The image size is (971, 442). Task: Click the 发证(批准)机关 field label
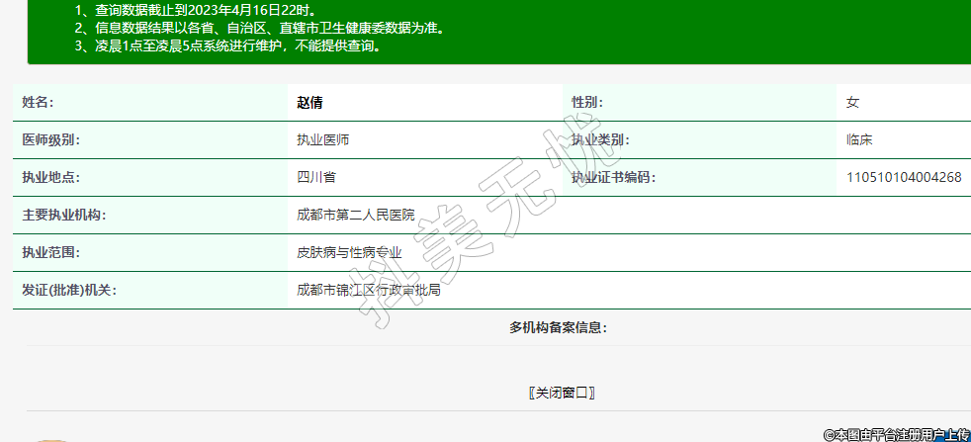(69, 291)
